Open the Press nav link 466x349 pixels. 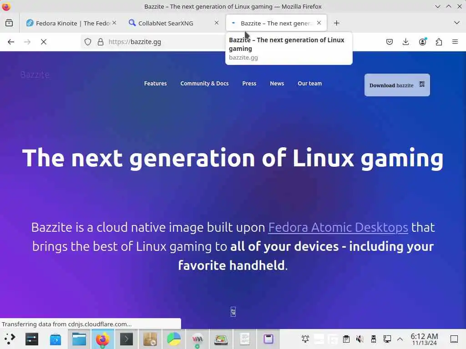(249, 84)
